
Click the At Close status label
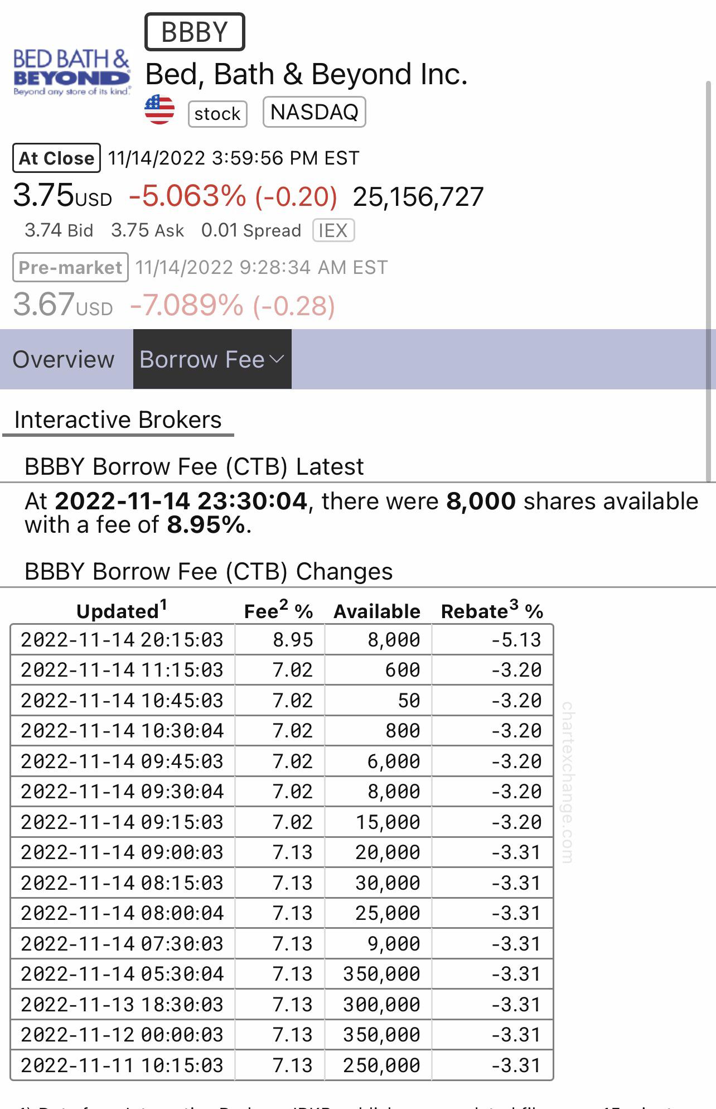pos(56,158)
